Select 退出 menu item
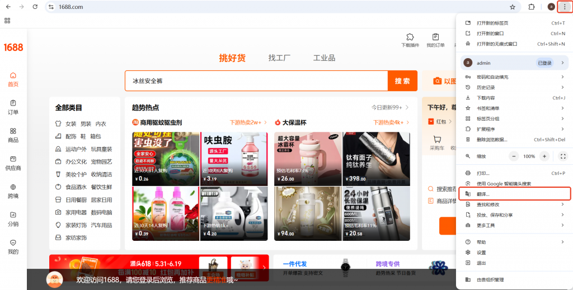The height and width of the screenshot is (290, 573). (x=515, y=263)
